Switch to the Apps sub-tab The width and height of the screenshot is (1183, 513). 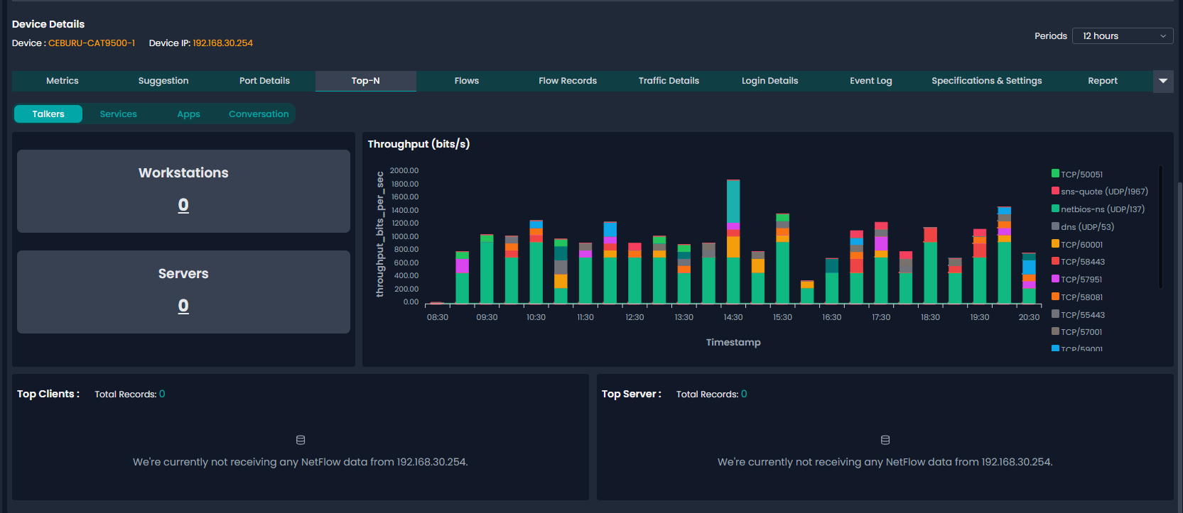pyautogui.click(x=188, y=114)
